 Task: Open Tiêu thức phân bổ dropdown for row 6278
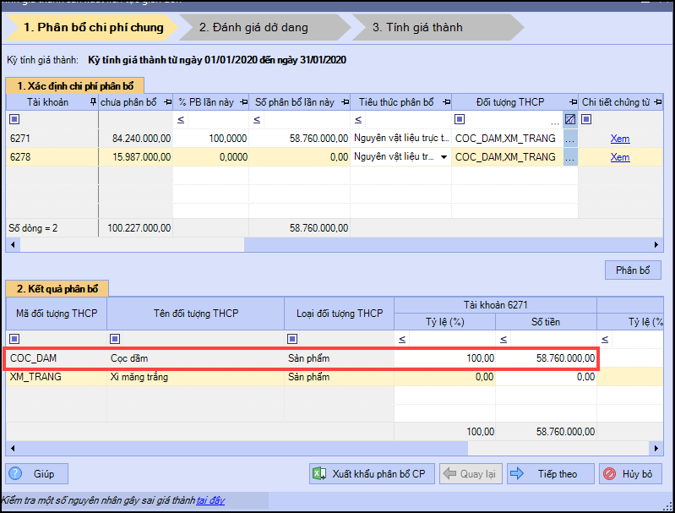pos(444,157)
